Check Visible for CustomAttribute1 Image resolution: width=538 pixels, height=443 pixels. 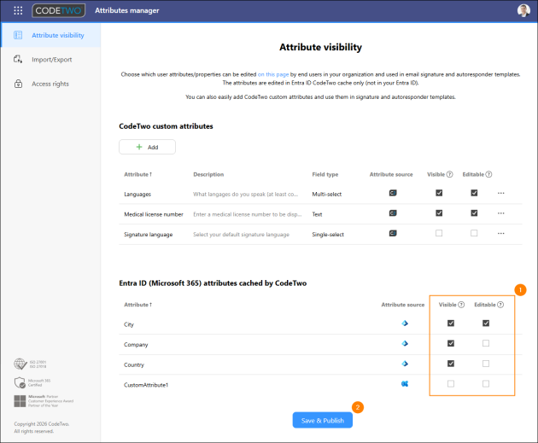pyautogui.click(x=451, y=384)
